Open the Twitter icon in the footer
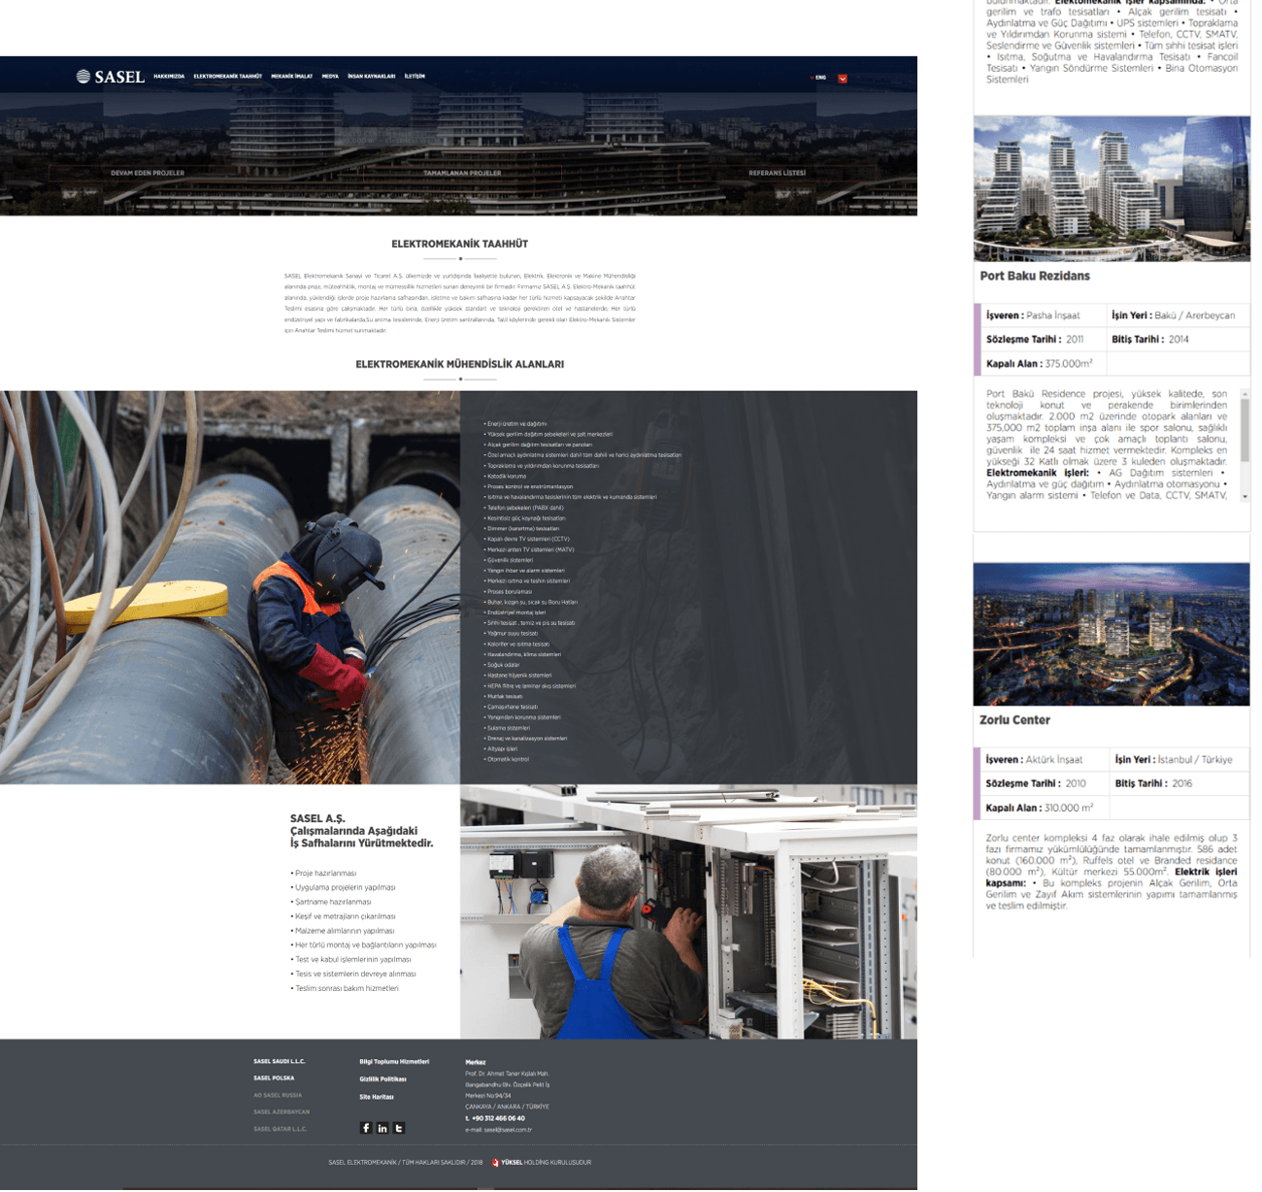Viewport: 1262px width, 1192px height. point(399,1128)
